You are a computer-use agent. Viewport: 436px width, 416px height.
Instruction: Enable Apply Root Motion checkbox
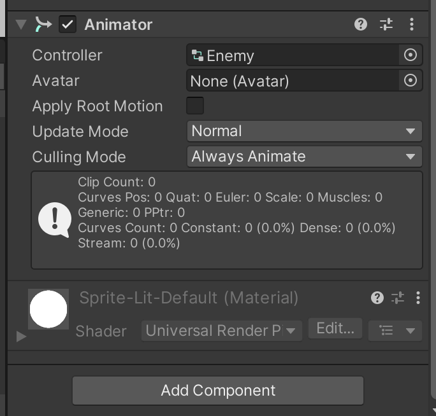[x=195, y=106]
